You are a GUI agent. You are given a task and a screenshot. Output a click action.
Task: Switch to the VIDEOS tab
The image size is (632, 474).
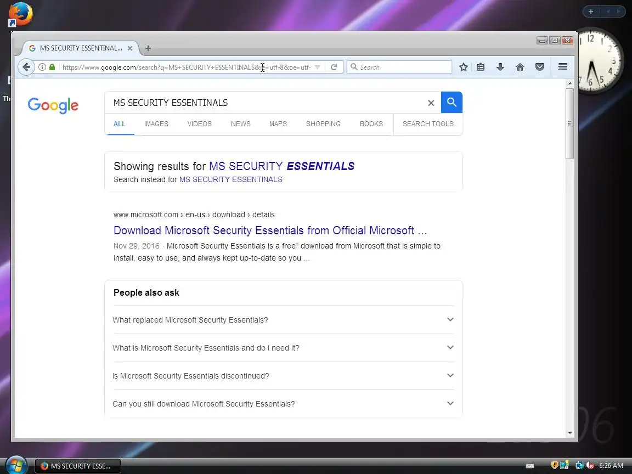coord(200,124)
